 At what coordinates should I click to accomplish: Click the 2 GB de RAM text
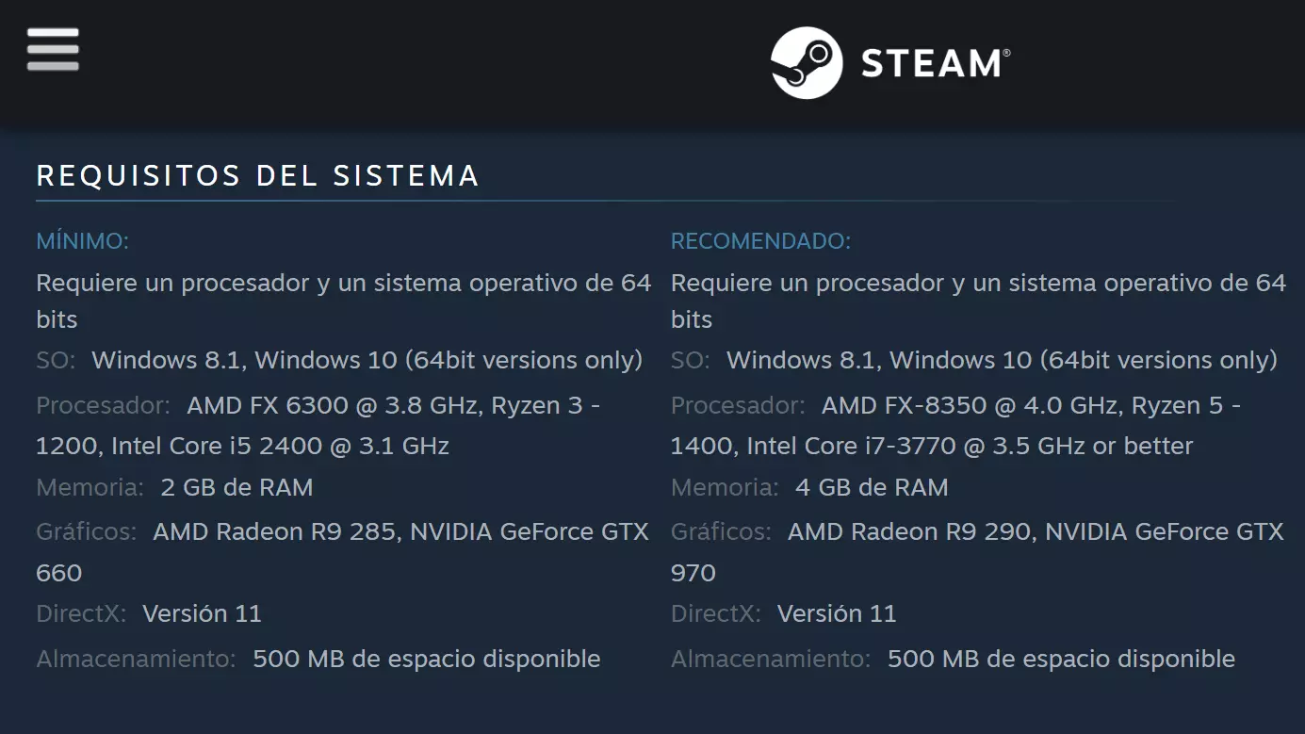coord(237,487)
